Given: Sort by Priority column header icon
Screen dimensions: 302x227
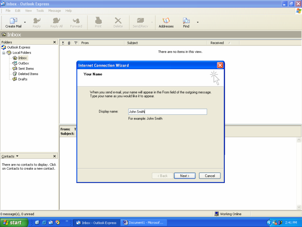Looking at the screenshot, I should [x=63, y=43].
